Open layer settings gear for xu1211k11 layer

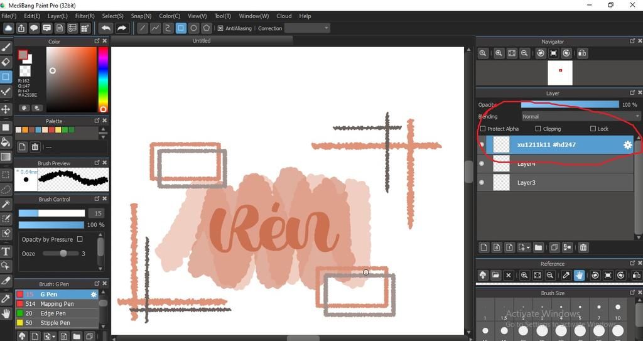[x=627, y=144]
